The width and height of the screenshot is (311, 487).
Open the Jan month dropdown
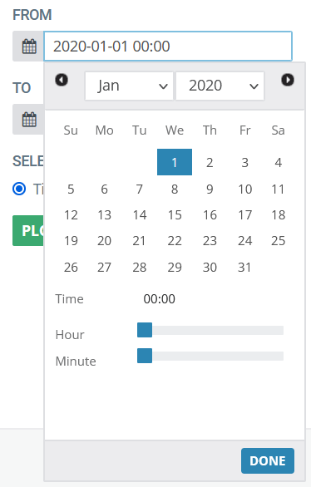coord(129,86)
